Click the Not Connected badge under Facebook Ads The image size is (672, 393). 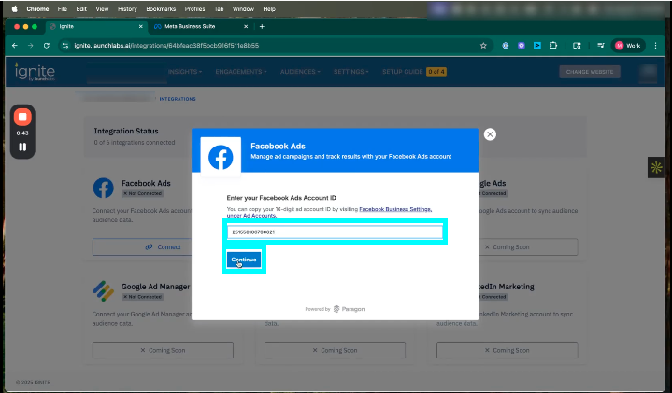[142, 193]
